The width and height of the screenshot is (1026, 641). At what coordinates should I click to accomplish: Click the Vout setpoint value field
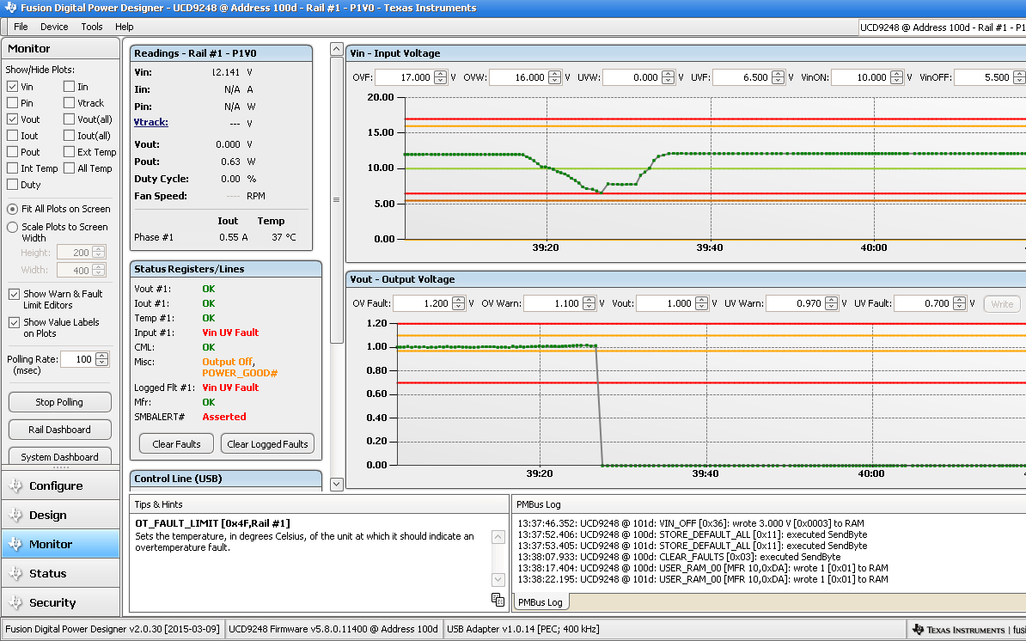[666, 303]
